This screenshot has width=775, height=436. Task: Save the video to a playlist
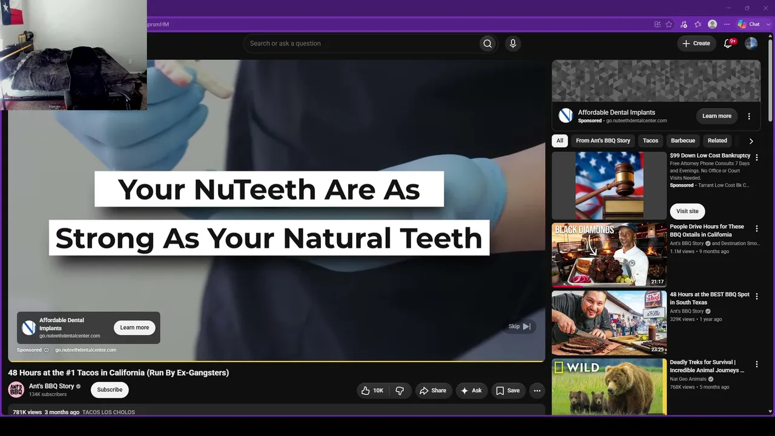click(x=508, y=391)
